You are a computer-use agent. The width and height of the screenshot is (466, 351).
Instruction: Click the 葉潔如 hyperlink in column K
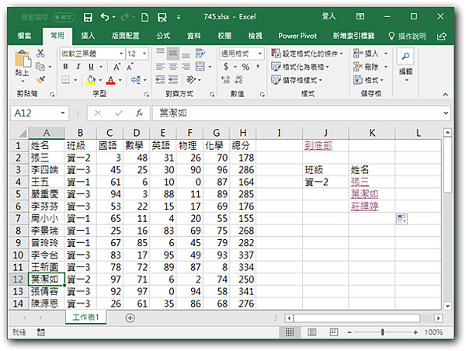[x=365, y=194]
